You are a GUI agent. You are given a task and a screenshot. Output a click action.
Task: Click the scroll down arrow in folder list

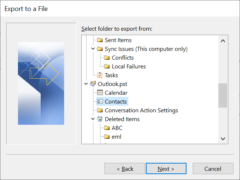click(223, 139)
